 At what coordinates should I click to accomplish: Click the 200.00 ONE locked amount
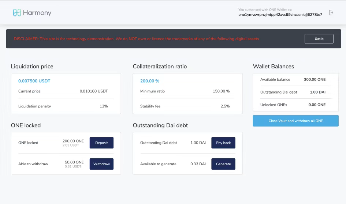[x=73, y=141]
